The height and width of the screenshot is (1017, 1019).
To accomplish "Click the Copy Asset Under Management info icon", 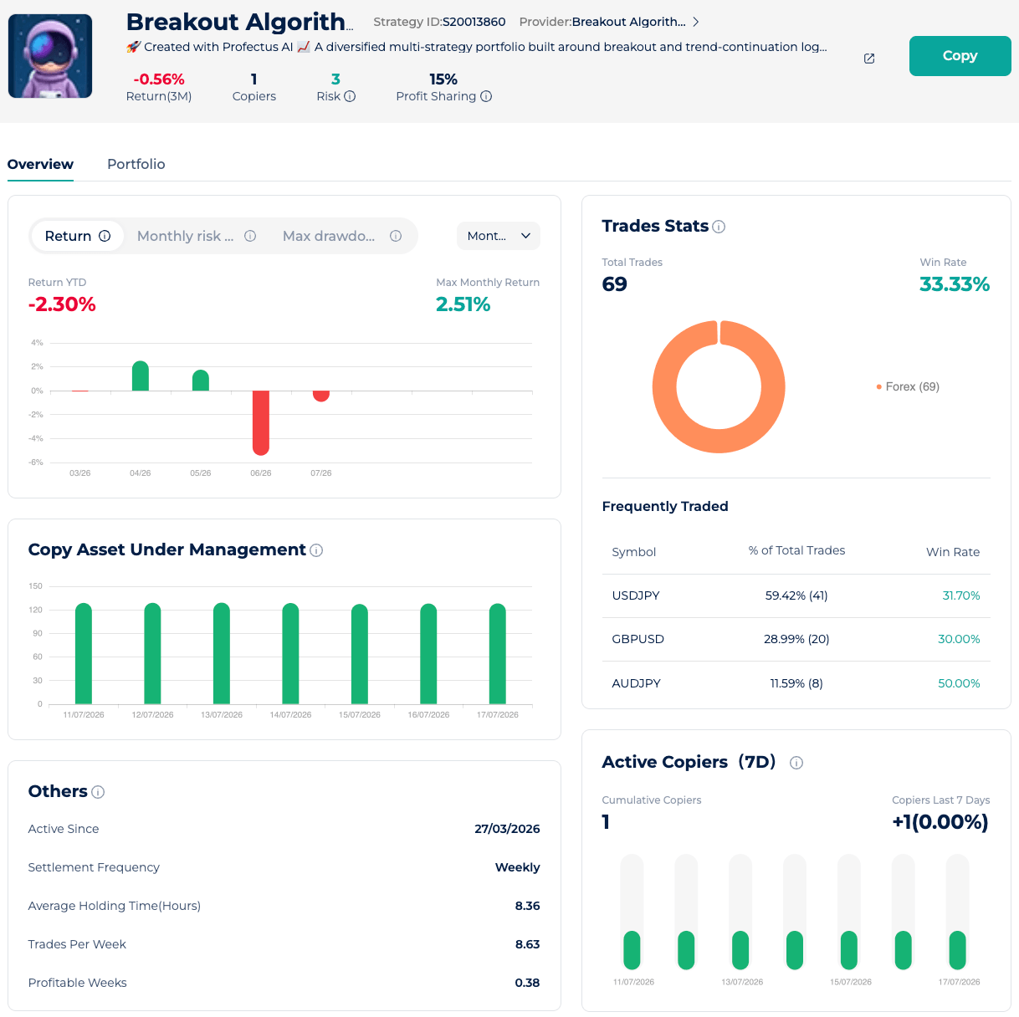I will coord(316,550).
